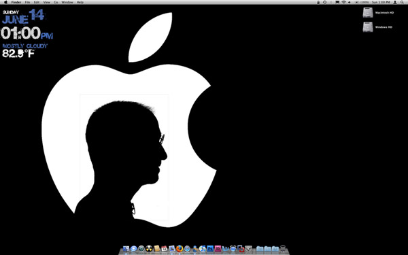Open the Address Book icon in dock
Viewport: 408px width, 255px height.
pos(157,248)
